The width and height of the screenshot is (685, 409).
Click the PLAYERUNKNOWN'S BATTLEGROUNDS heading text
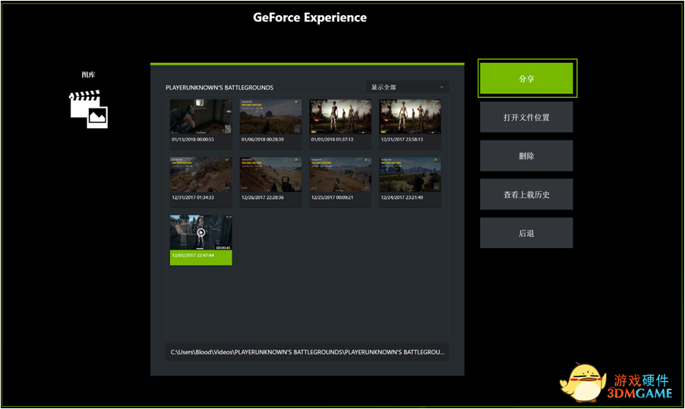[x=219, y=87]
